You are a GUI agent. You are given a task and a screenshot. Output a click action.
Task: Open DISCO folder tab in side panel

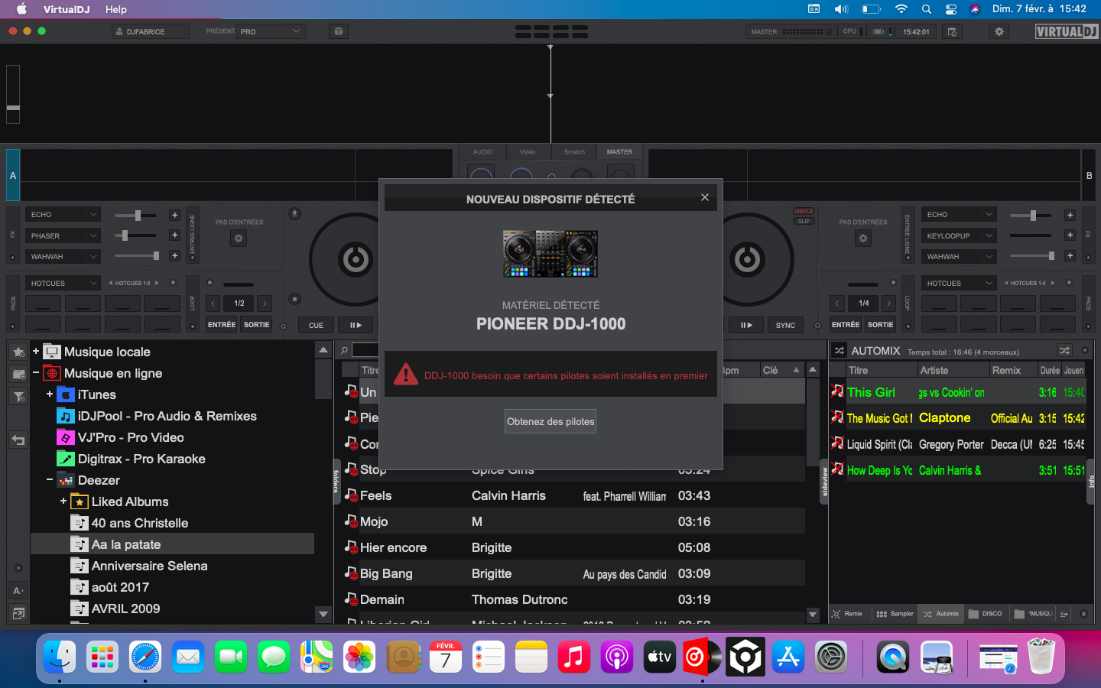point(985,614)
